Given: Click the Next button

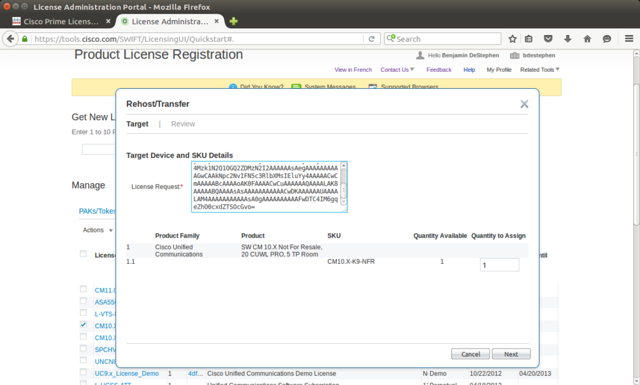Looking at the screenshot, I should [x=511, y=354].
